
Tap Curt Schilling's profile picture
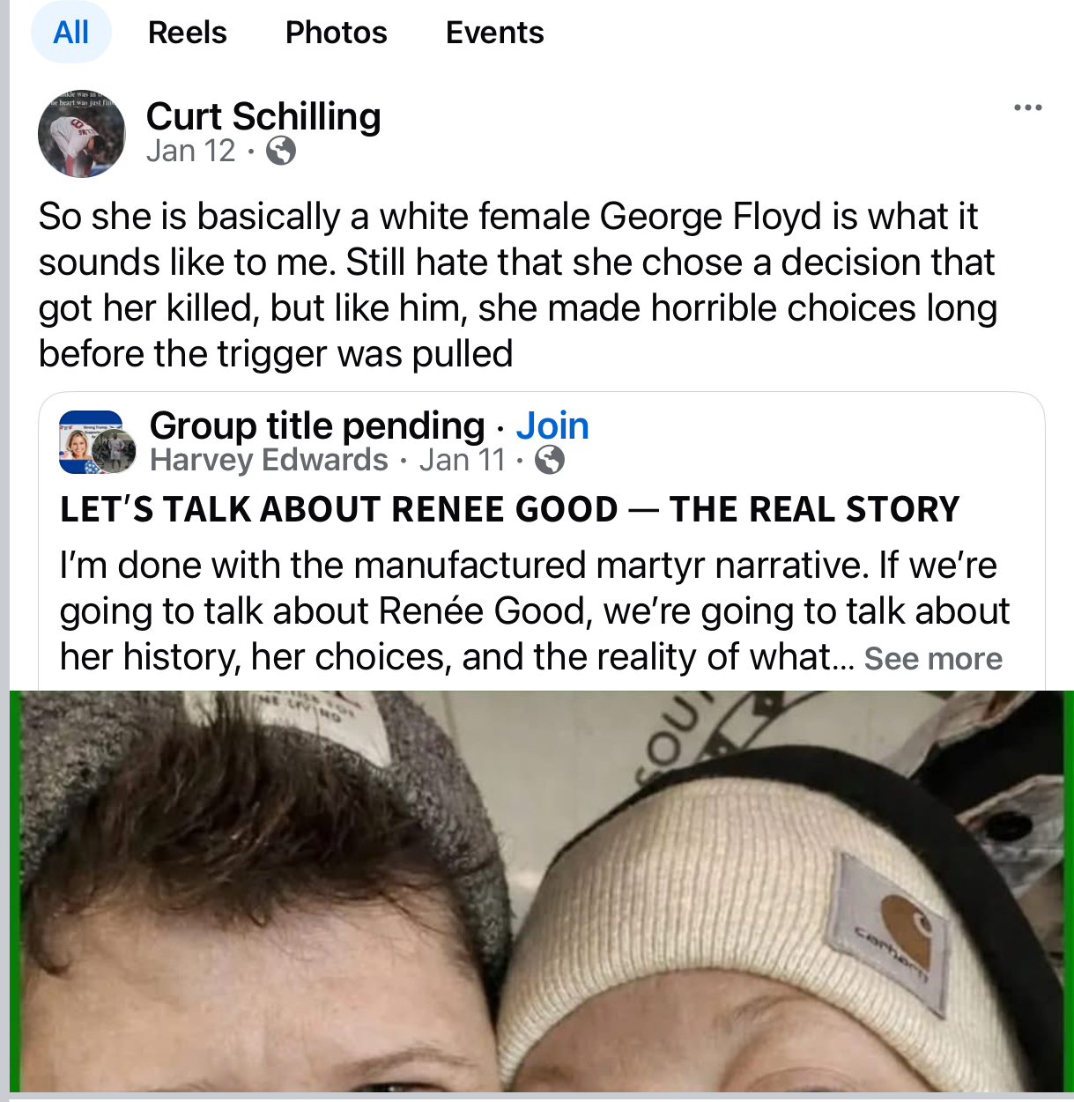pyautogui.click(x=82, y=134)
